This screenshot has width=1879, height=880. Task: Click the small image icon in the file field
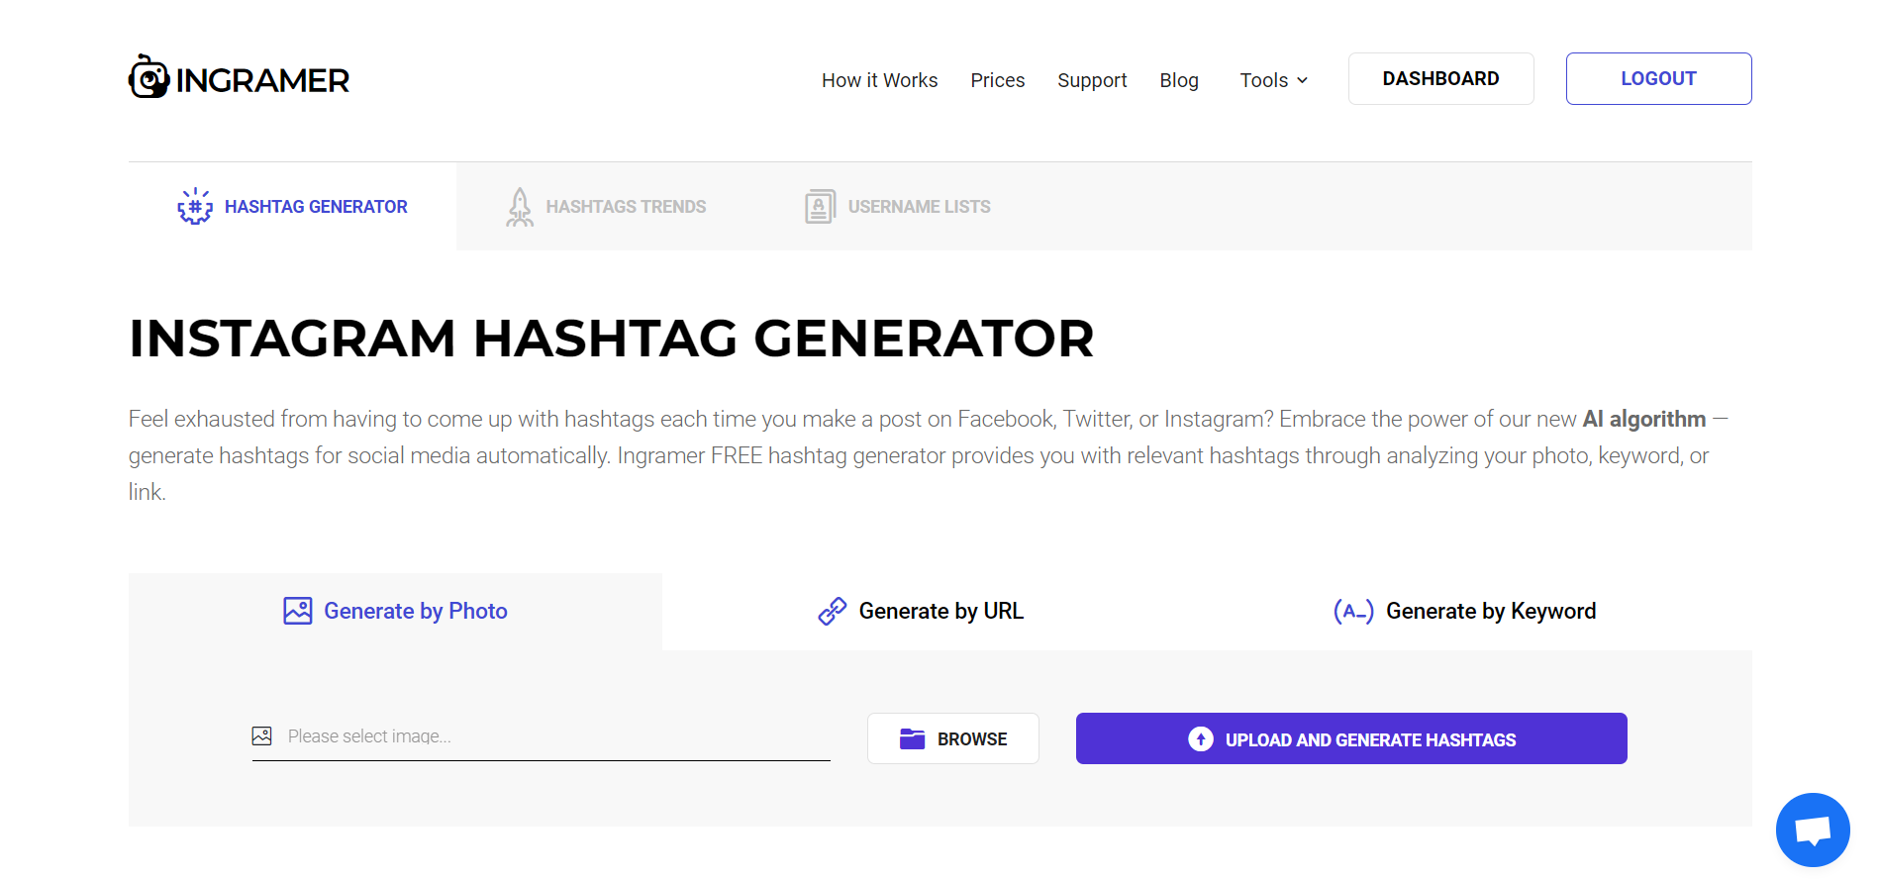[262, 735]
